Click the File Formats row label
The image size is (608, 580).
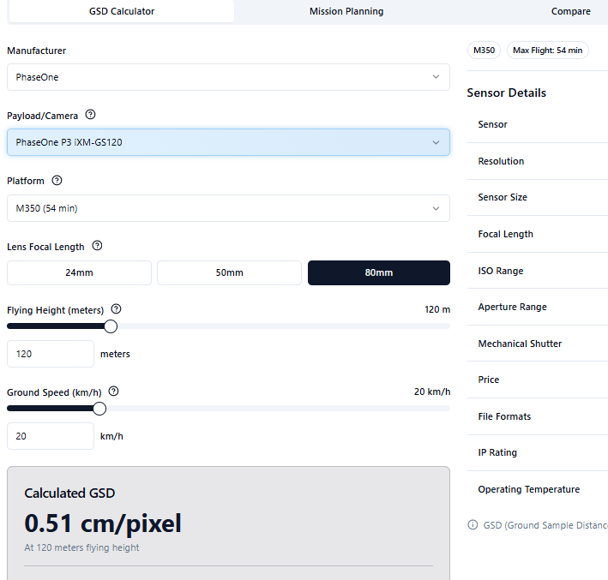pos(504,416)
